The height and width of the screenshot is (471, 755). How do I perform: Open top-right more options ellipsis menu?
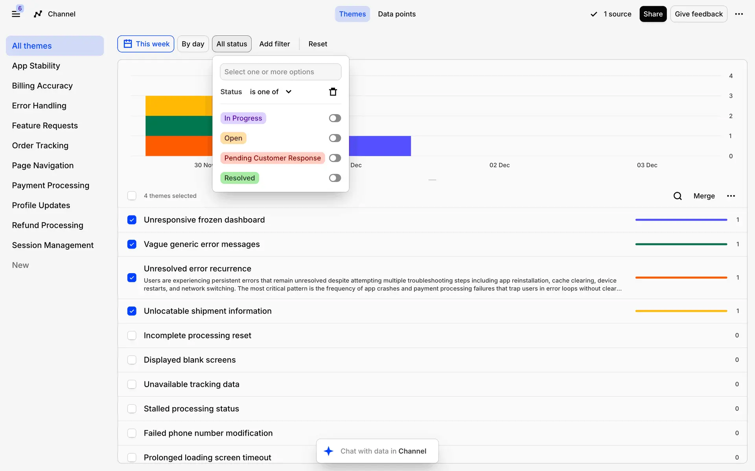(x=739, y=14)
